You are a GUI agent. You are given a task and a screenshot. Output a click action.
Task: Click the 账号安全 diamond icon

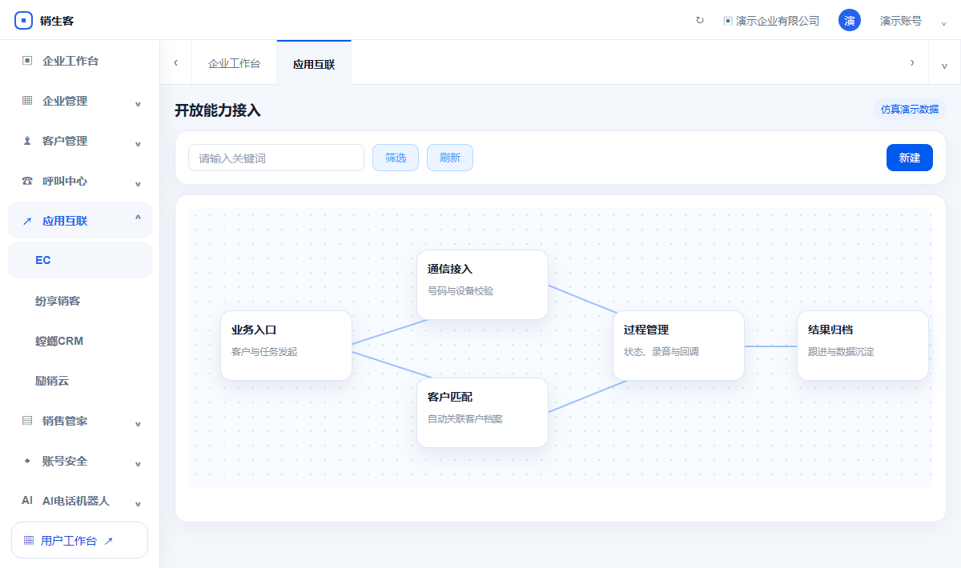click(27, 461)
